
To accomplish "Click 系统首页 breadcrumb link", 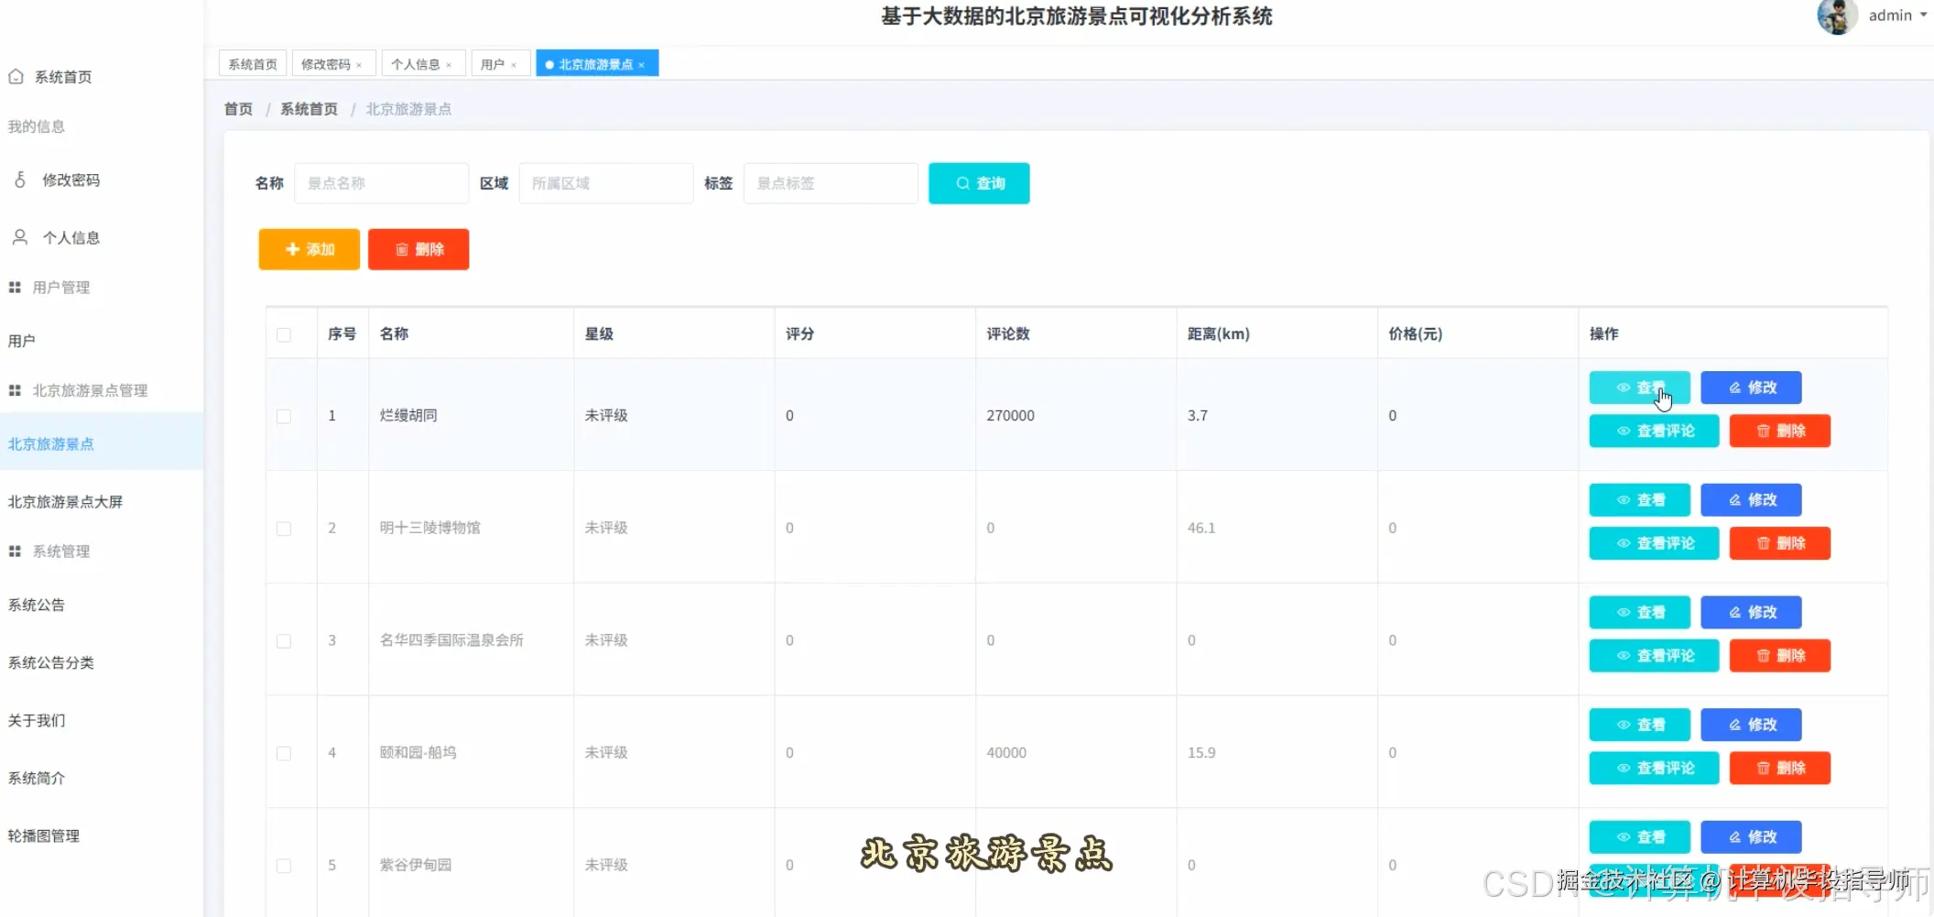I will [x=309, y=109].
